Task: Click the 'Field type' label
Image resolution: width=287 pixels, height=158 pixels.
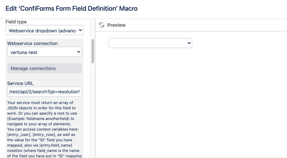Action: (16, 22)
